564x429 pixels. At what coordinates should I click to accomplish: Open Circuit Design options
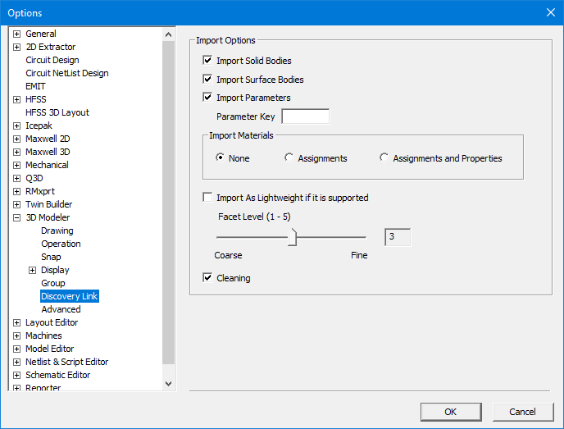(x=52, y=60)
